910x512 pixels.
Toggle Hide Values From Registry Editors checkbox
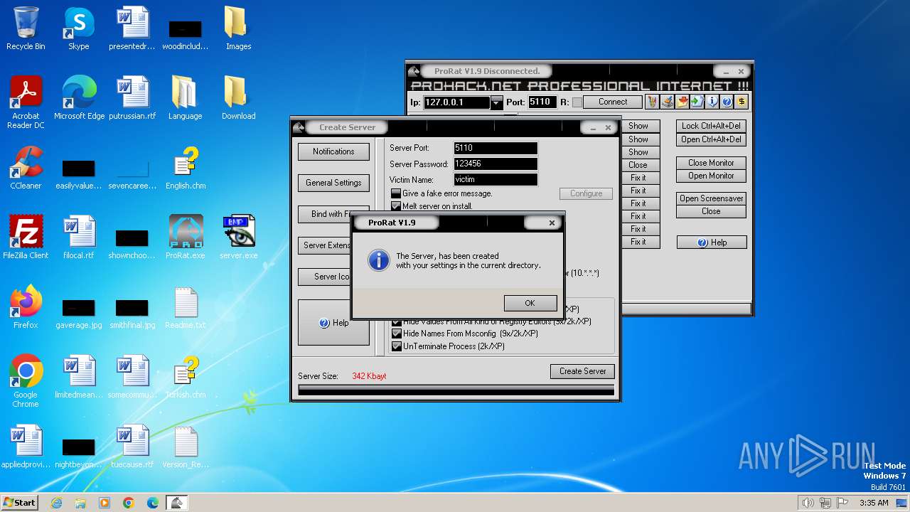pyautogui.click(x=396, y=321)
